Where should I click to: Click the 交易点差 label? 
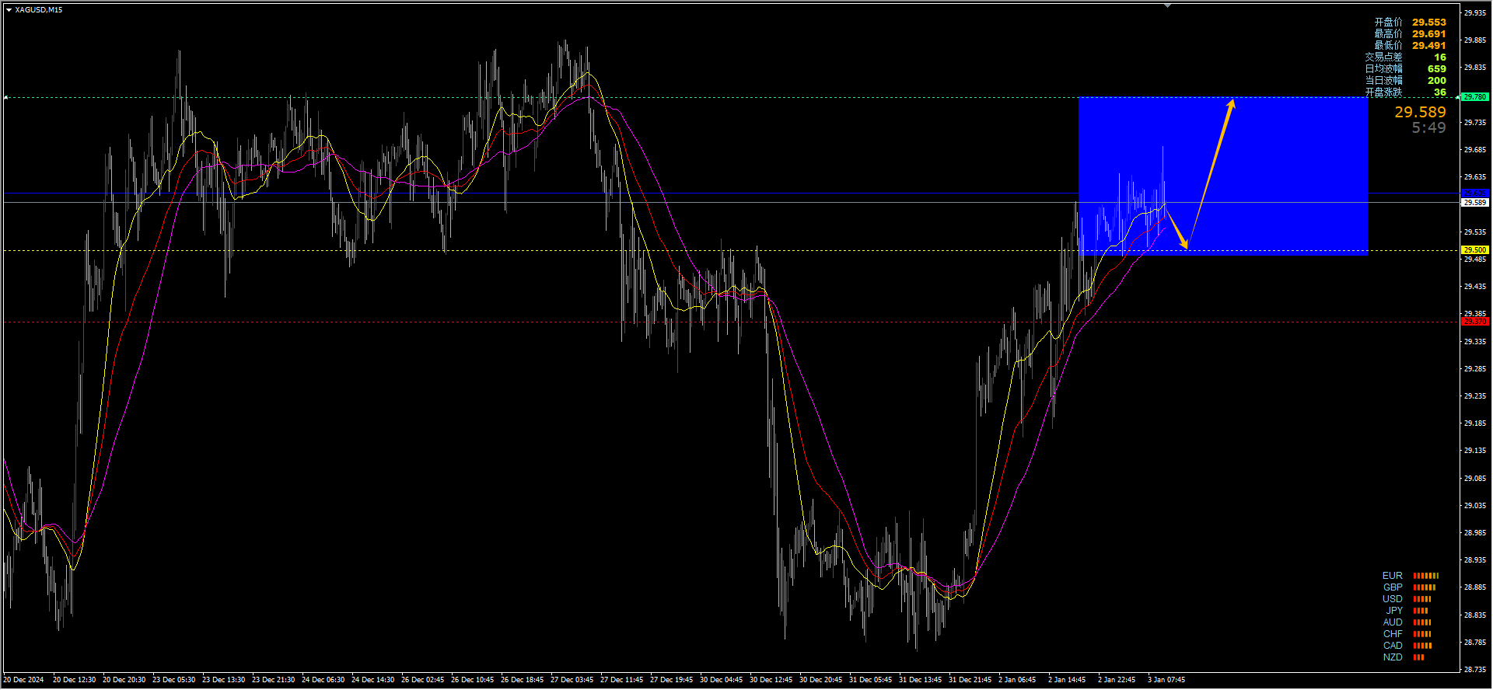tap(1383, 57)
